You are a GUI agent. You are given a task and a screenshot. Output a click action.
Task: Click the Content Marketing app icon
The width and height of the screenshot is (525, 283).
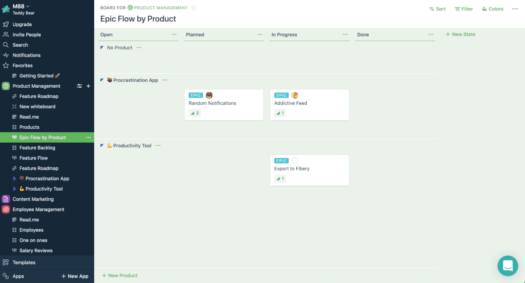coord(6,199)
